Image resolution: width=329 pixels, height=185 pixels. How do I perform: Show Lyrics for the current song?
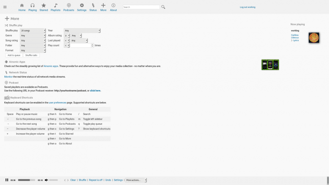(x=296, y=40)
